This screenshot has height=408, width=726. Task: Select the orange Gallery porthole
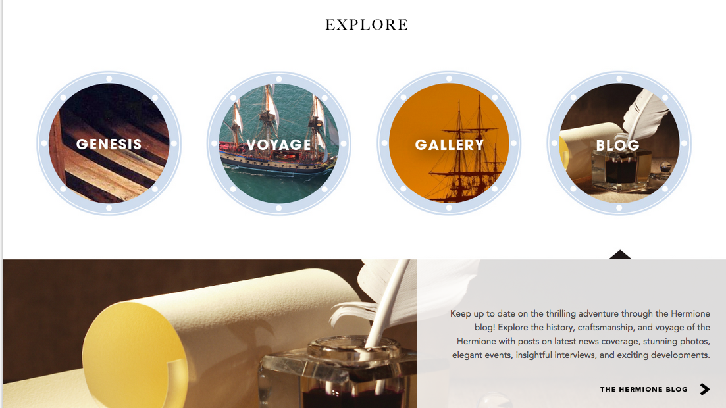[449, 143]
